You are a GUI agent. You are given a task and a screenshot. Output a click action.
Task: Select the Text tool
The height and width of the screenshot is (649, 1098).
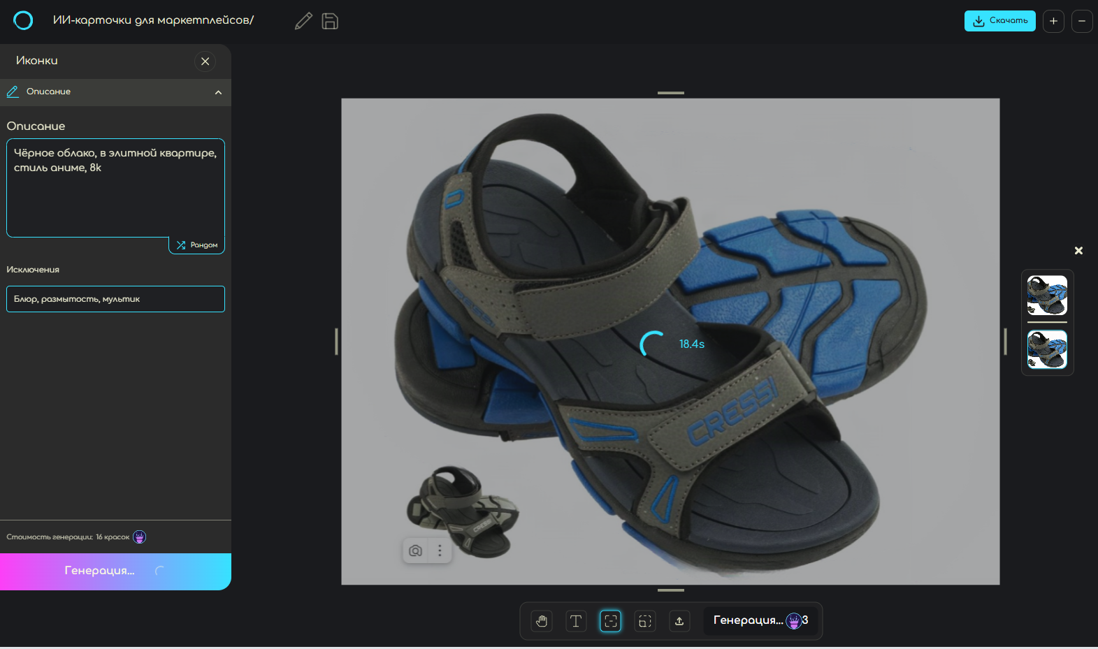coord(576,620)
